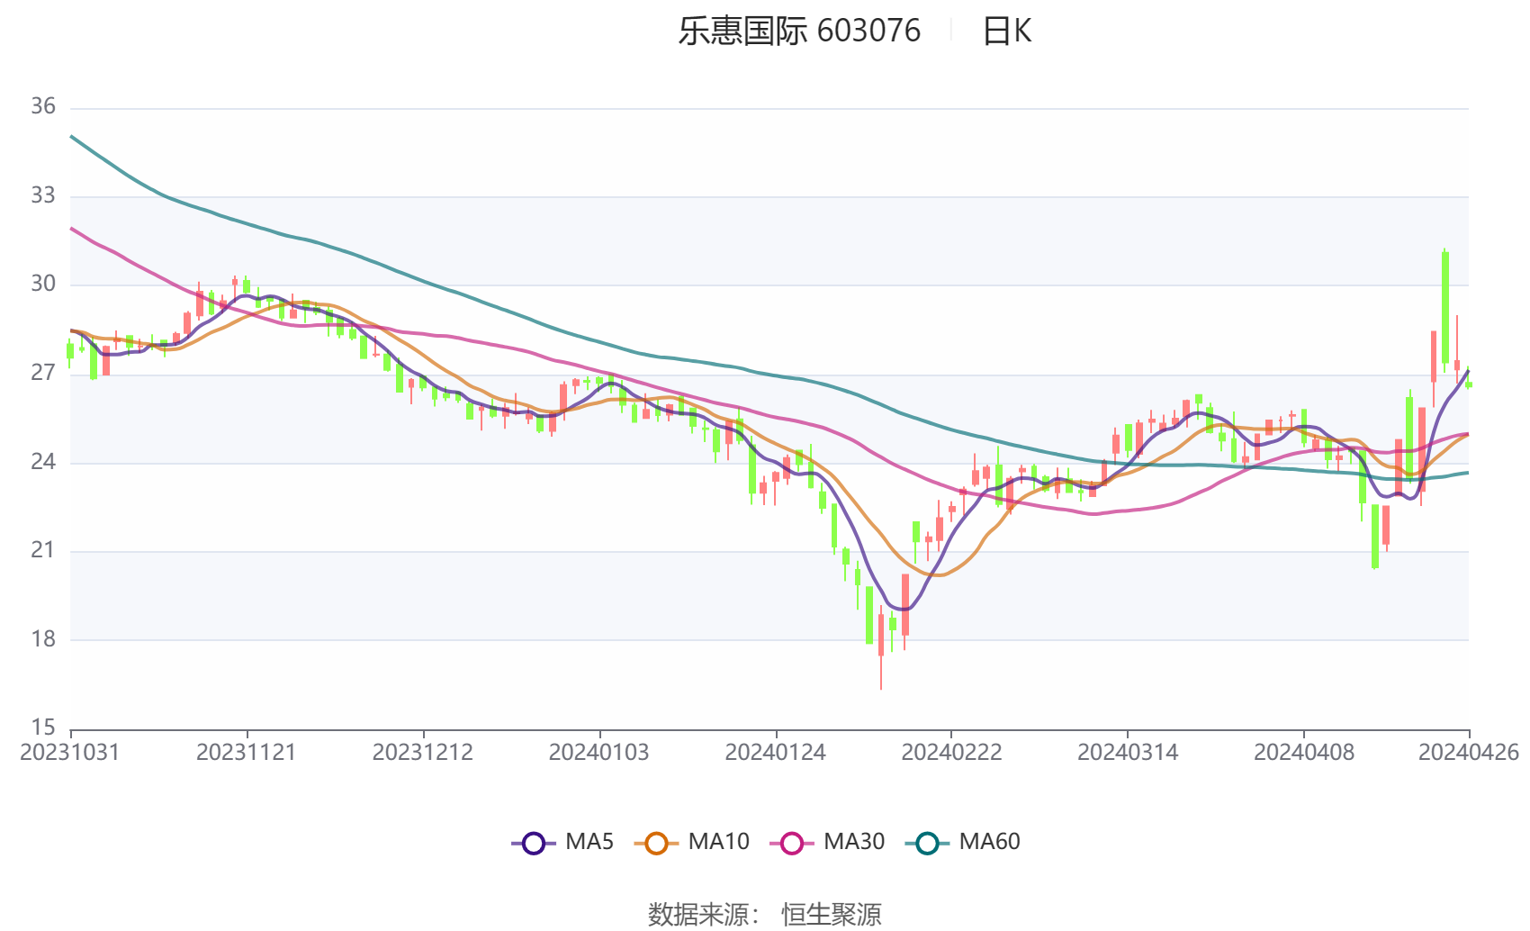Select the 日K period label
1530x931 pixels.
1006,32
